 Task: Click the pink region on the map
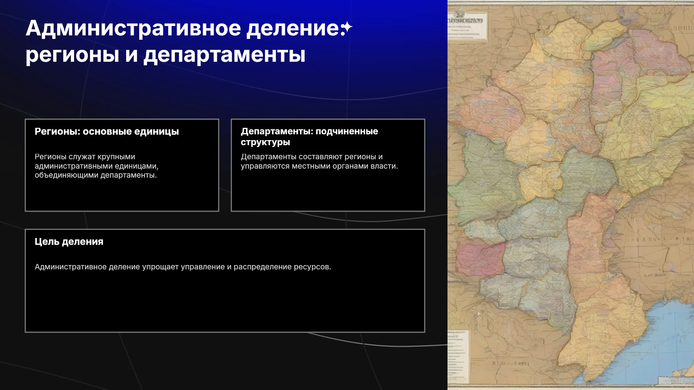(x=480, y=258)
